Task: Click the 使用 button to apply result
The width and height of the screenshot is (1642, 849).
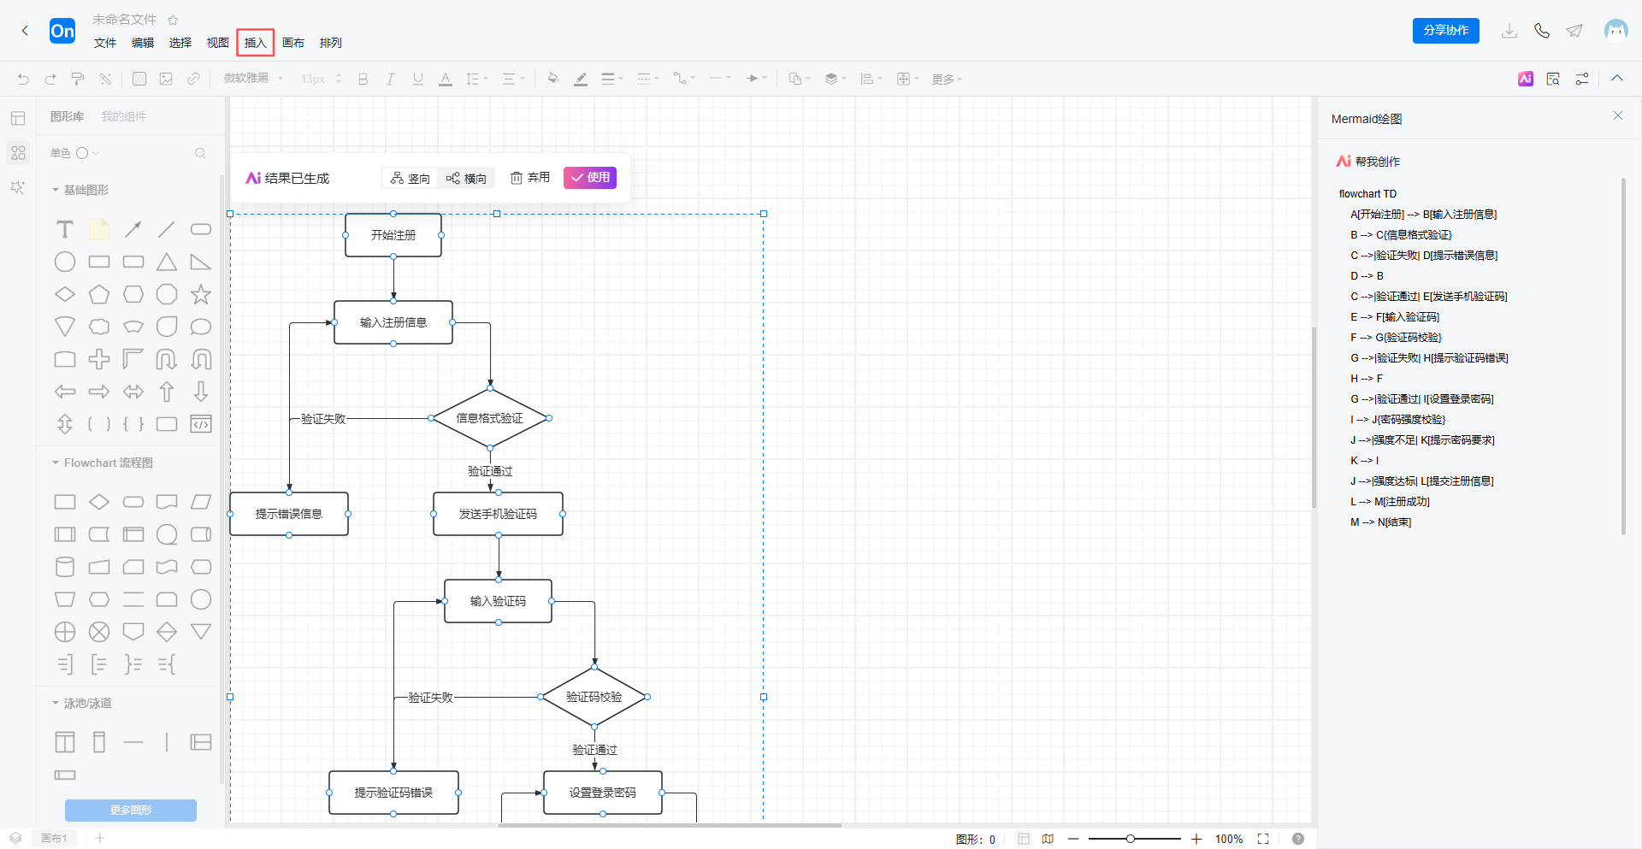Action: coord(590,178)
